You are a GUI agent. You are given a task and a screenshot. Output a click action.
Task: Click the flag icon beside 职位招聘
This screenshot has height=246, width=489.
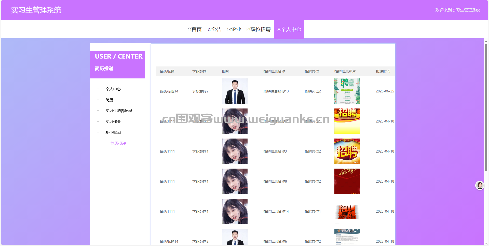coord(248,30)
